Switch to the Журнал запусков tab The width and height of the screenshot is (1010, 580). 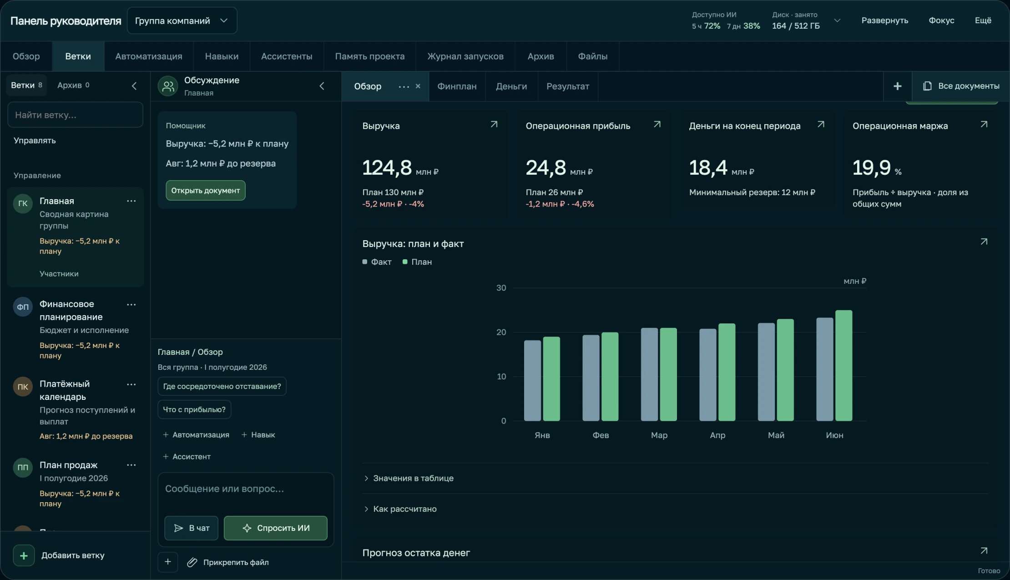click(465, 56)
